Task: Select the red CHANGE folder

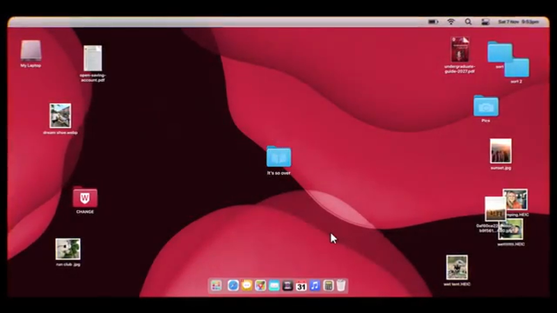Action: 85,197
